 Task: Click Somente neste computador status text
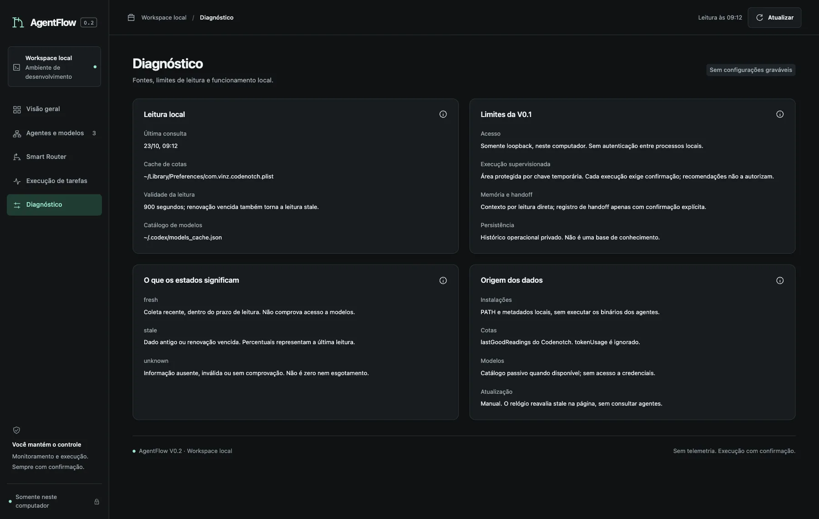(36, 501)
